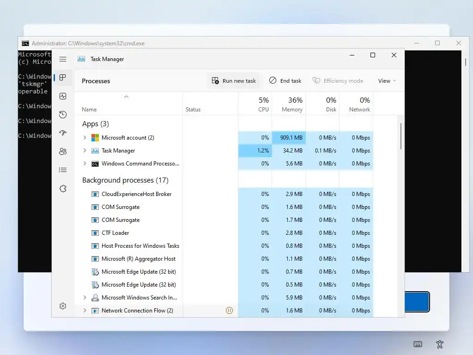
Task: Click the Windows Command Processor row icon
Action: pos(95,164)
